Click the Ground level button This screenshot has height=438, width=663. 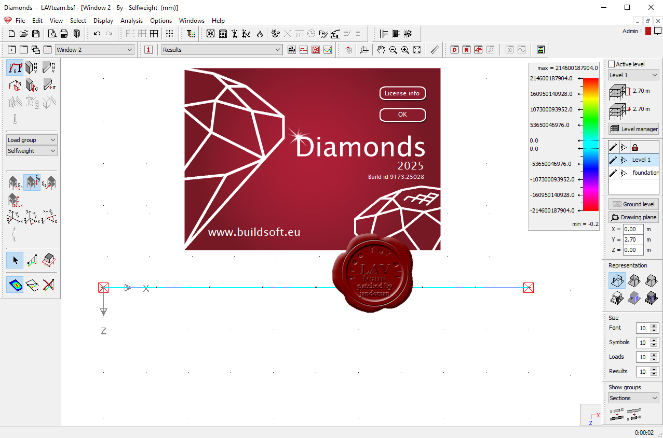(633, 204)
